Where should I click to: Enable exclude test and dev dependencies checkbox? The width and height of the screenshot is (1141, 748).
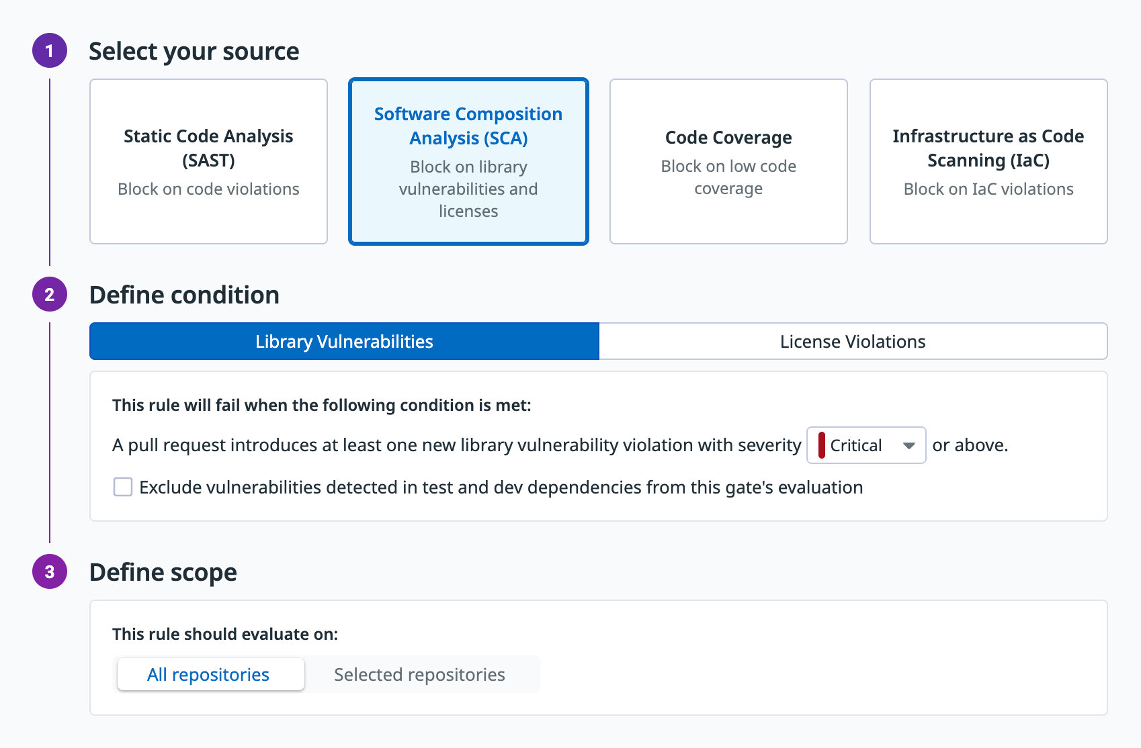click(123, 487)
